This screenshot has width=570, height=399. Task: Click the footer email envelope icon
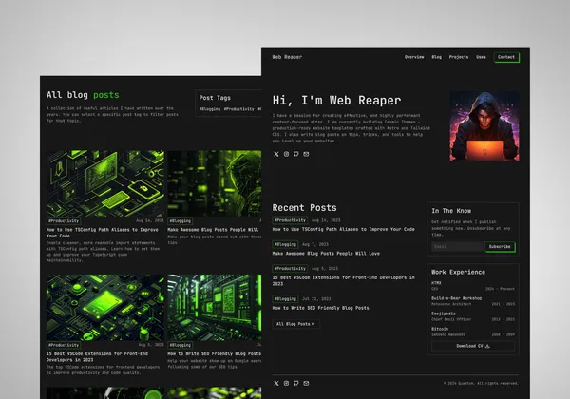coord(306,383)
